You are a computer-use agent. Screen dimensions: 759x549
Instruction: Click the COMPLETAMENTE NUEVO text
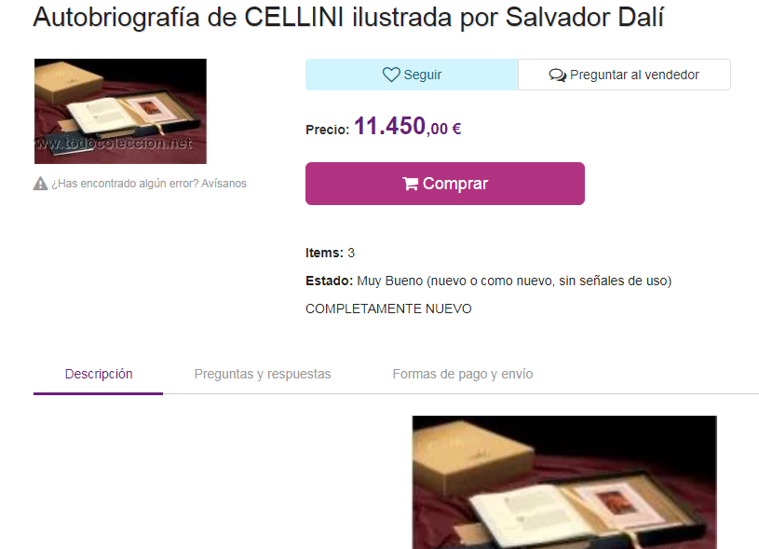[388, 309]
